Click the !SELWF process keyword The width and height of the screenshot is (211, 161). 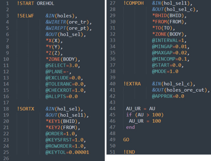[x=25, y=16]
